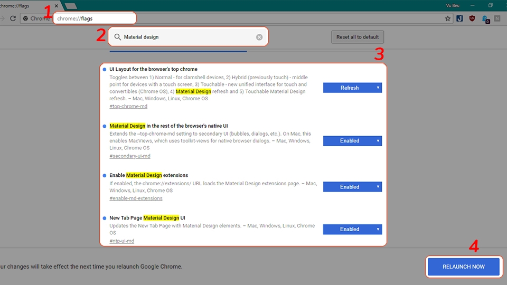Open the grey N extension icon
The width and height of the screenshot is (507, 285).
pos(497,18)
